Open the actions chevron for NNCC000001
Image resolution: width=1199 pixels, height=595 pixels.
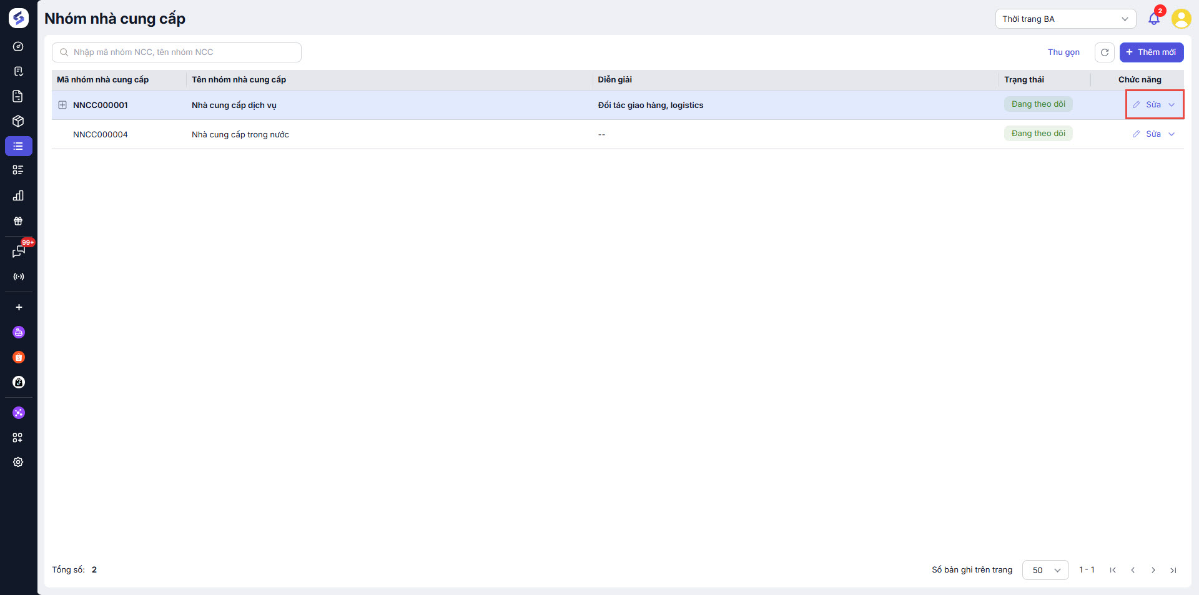tap(1172, 105)
